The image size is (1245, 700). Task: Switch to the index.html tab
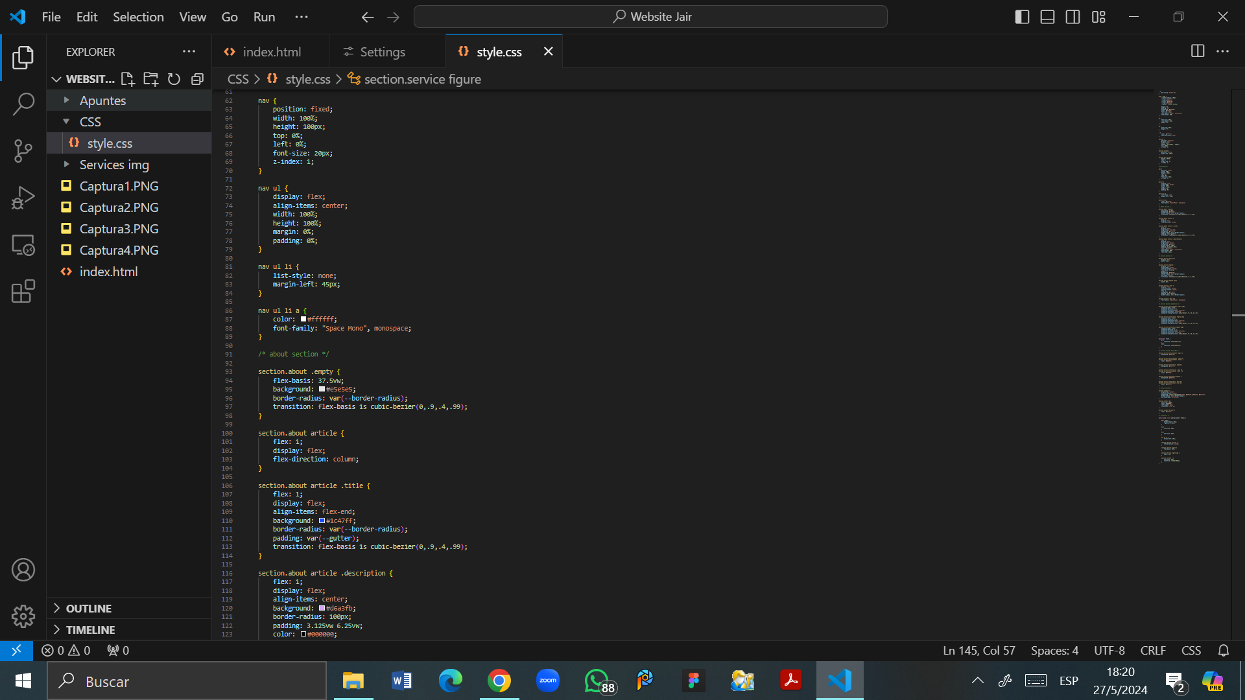click(x=271, y=52)
